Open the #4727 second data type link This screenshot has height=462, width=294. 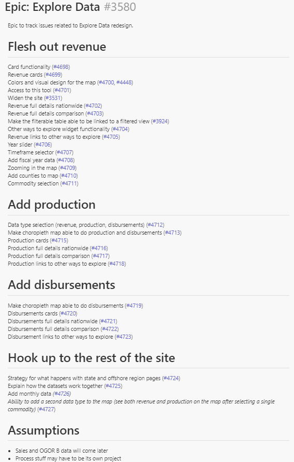pos(46,409)
